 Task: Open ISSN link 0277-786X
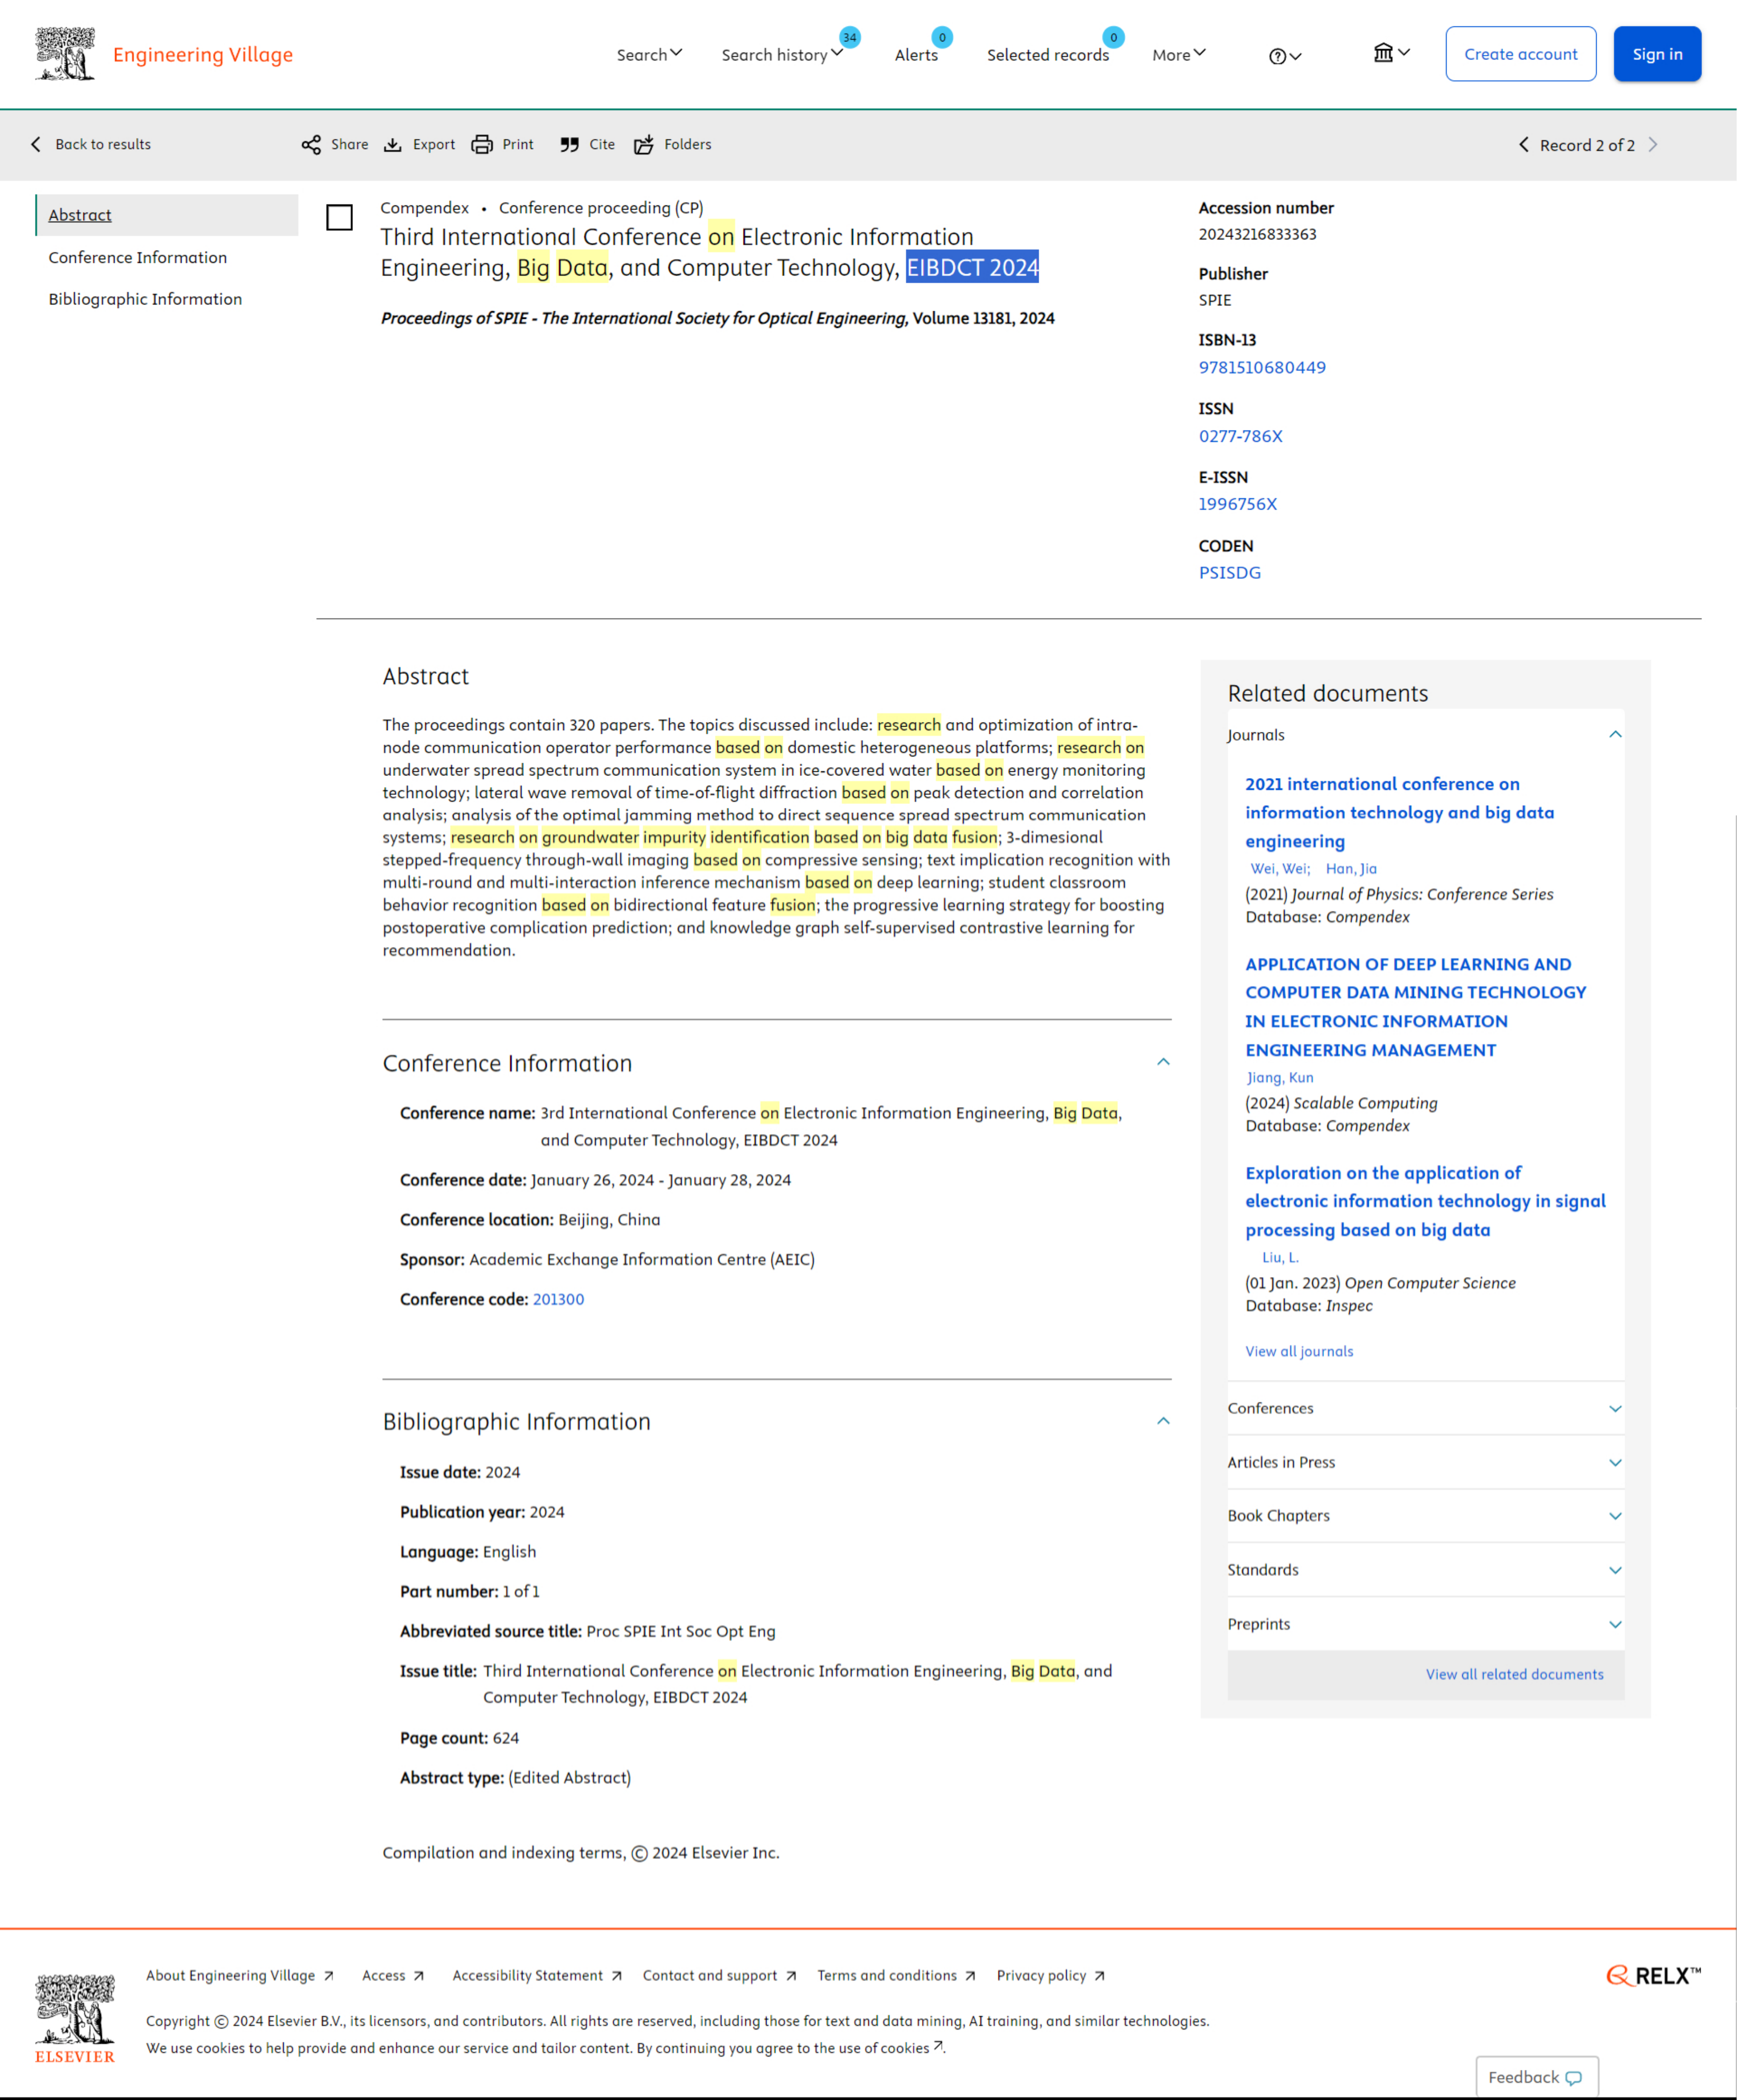[1240, 436]
